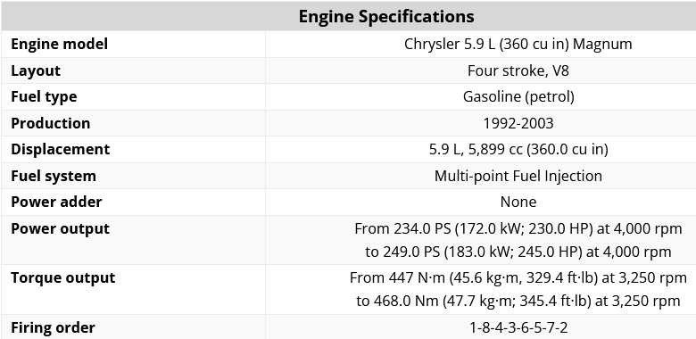Select the Power adder label

pos(56,202)
